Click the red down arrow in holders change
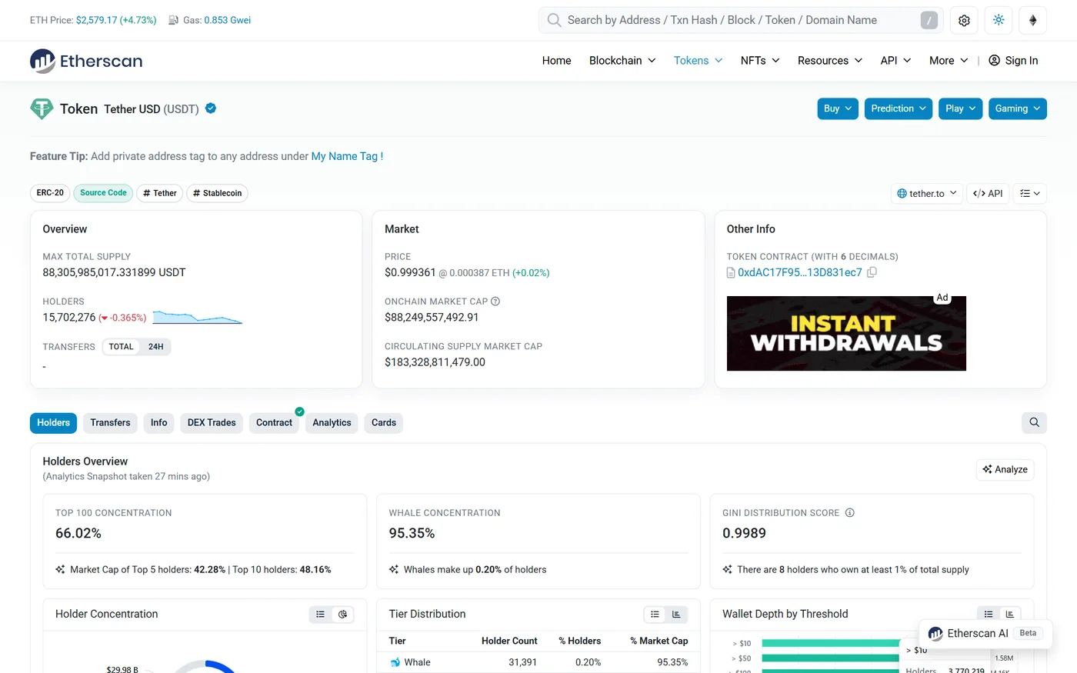 point(104,318)
